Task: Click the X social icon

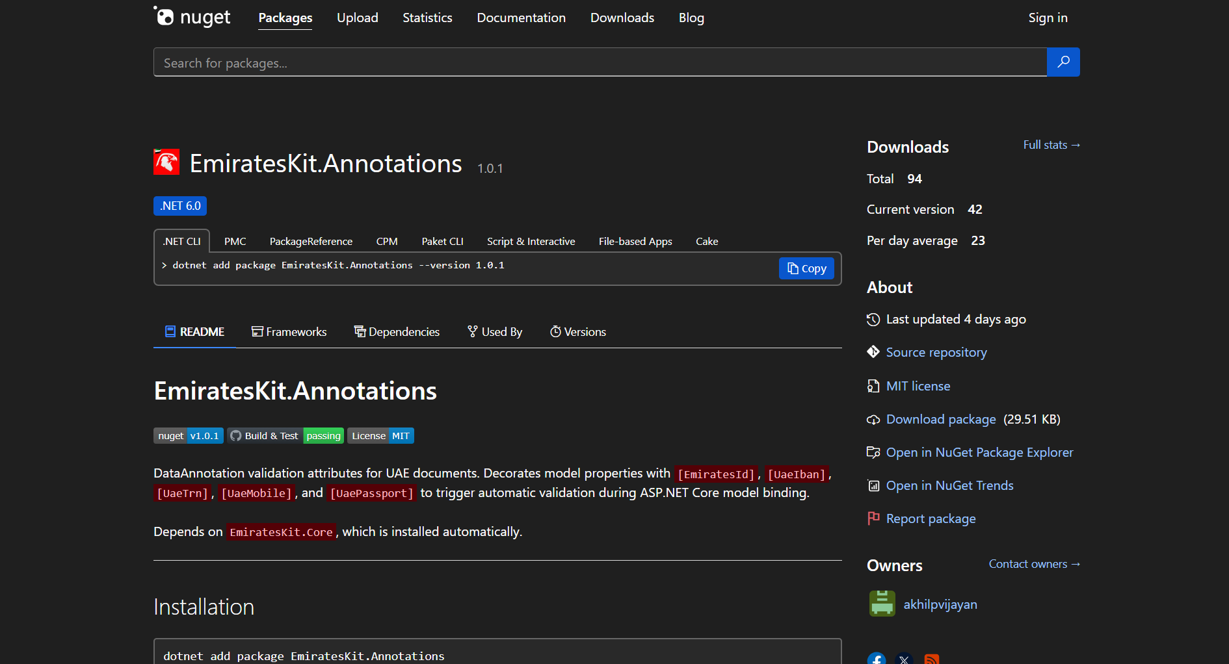Action: (x=903, y=659)
